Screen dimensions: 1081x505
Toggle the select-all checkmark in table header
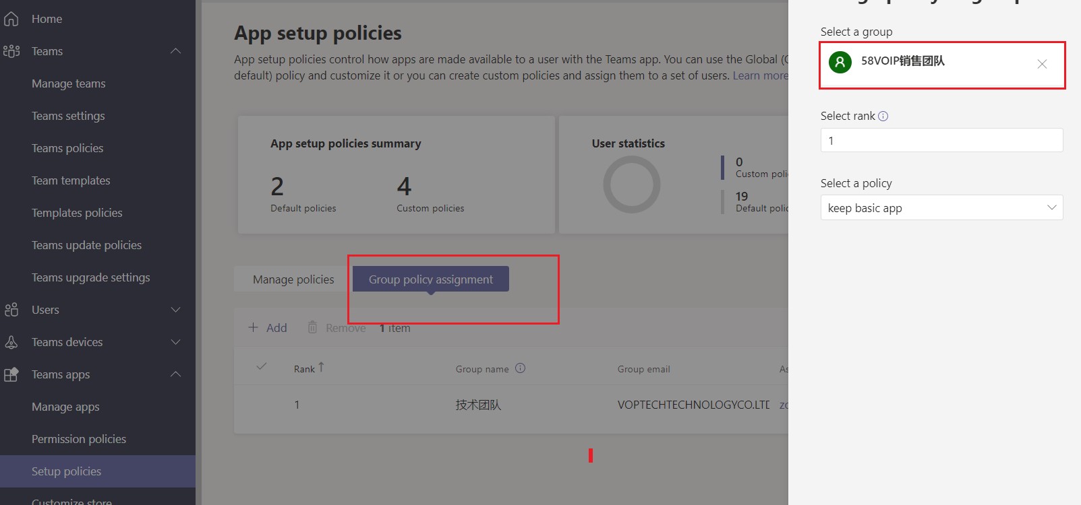click(262, 366)
